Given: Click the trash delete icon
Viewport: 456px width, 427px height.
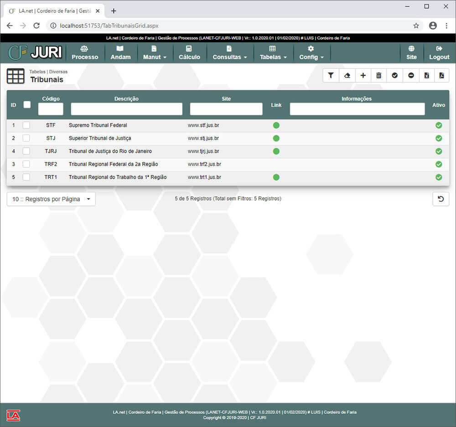Looking at the screenshot, I should [378, 76].
